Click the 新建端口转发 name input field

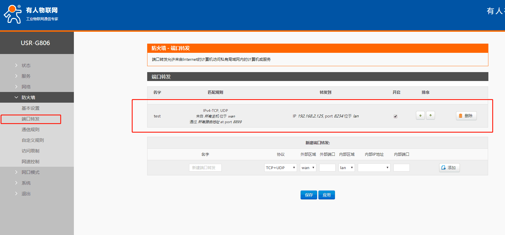coord(205,168)
